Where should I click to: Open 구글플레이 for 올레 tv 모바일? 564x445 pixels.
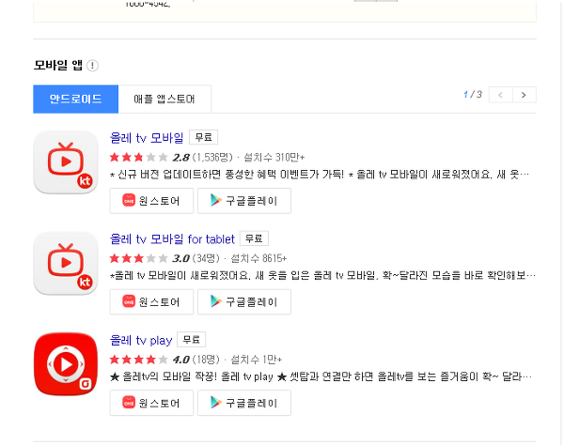(244, 201)
